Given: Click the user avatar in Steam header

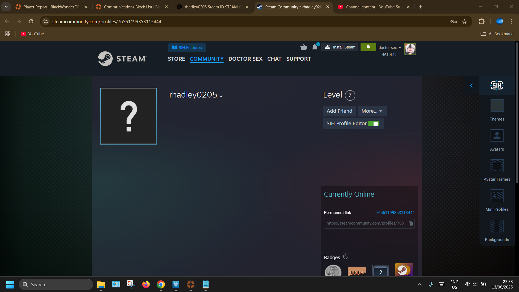Looking at the screenshot, I should pos(410,49).
